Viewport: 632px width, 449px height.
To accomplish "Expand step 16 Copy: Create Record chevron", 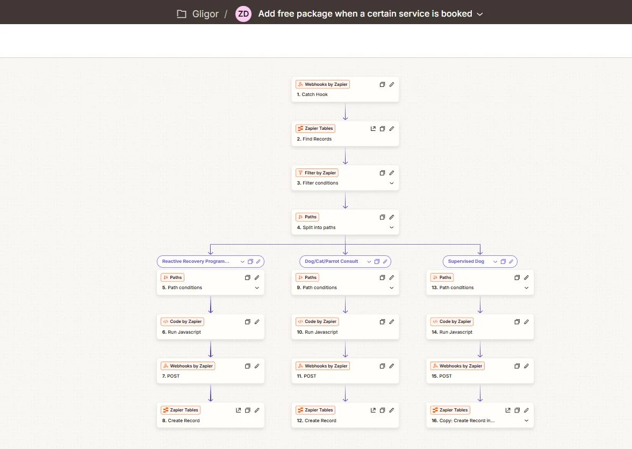I will tap(526, 421).
